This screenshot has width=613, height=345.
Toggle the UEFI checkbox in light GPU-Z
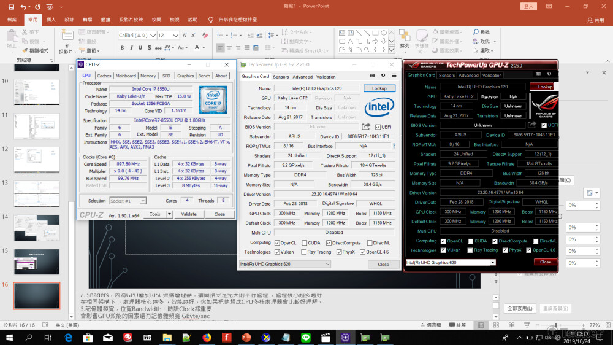pyautogui.click(x=378, y=127)
